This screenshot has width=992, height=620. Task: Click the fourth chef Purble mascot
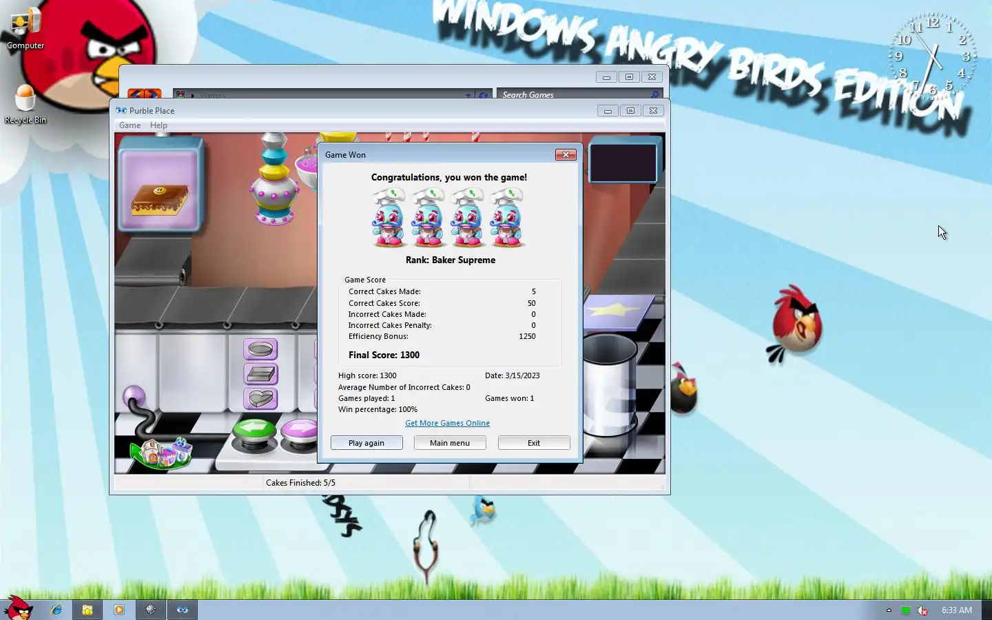click(x=507, y=218)
